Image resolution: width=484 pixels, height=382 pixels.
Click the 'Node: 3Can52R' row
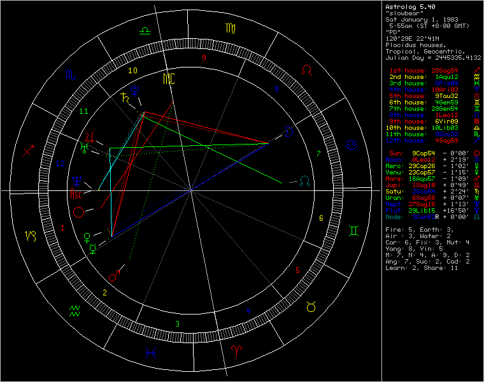pos(433,217)
